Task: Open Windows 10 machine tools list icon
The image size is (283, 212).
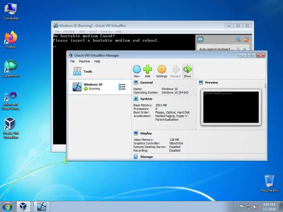Action: pyautogui.click(x=122, y=87)
